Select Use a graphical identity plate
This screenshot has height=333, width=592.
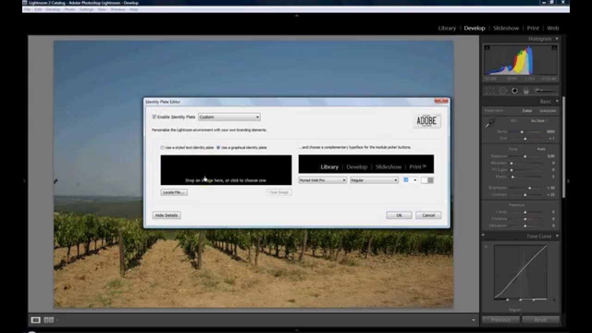point(218,148)
